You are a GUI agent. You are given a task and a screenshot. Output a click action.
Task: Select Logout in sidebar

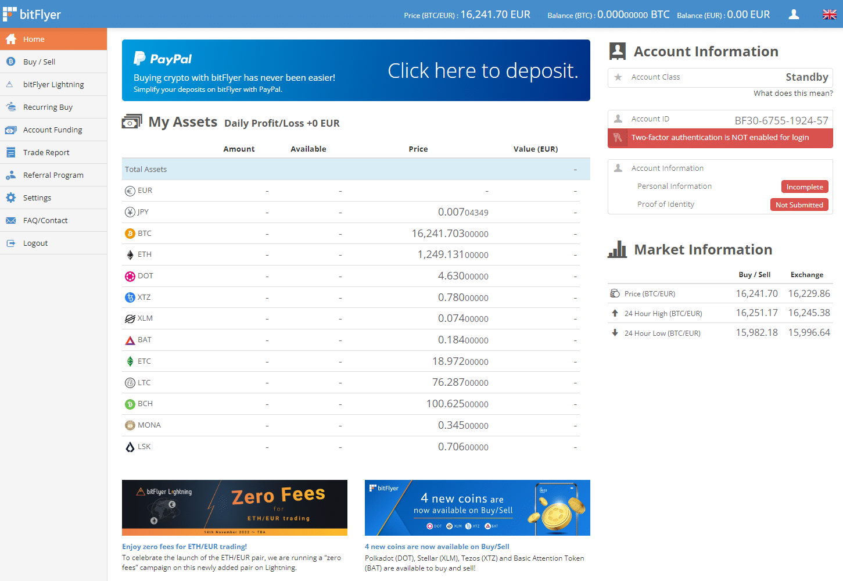(53, 243)
